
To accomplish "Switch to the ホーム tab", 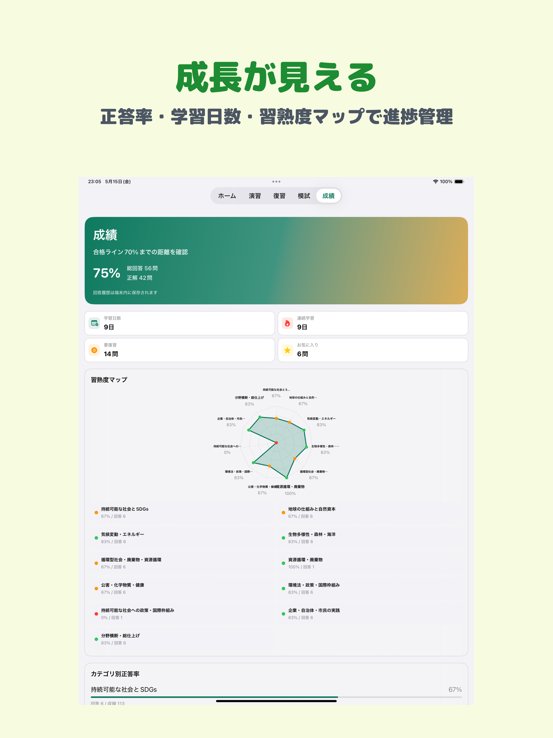I will click(x=227, y=196).
